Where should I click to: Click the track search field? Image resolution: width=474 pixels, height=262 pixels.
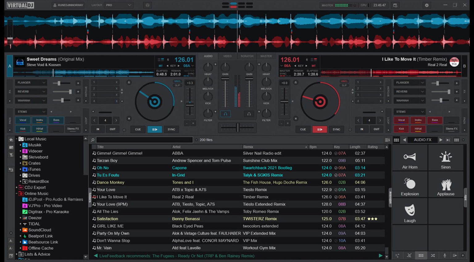click(x=144, y=140)
